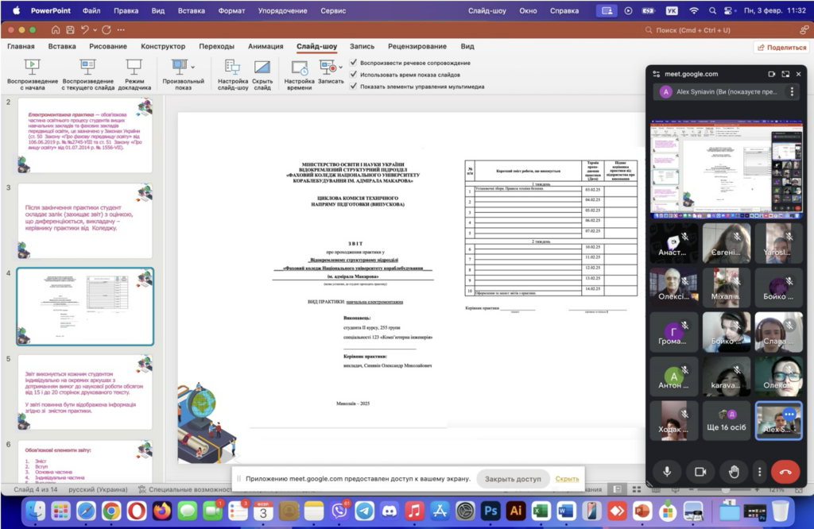Show the other participants via Ще 16 осіб
Screen dimensions: 814x529
[x=727, y=421]
